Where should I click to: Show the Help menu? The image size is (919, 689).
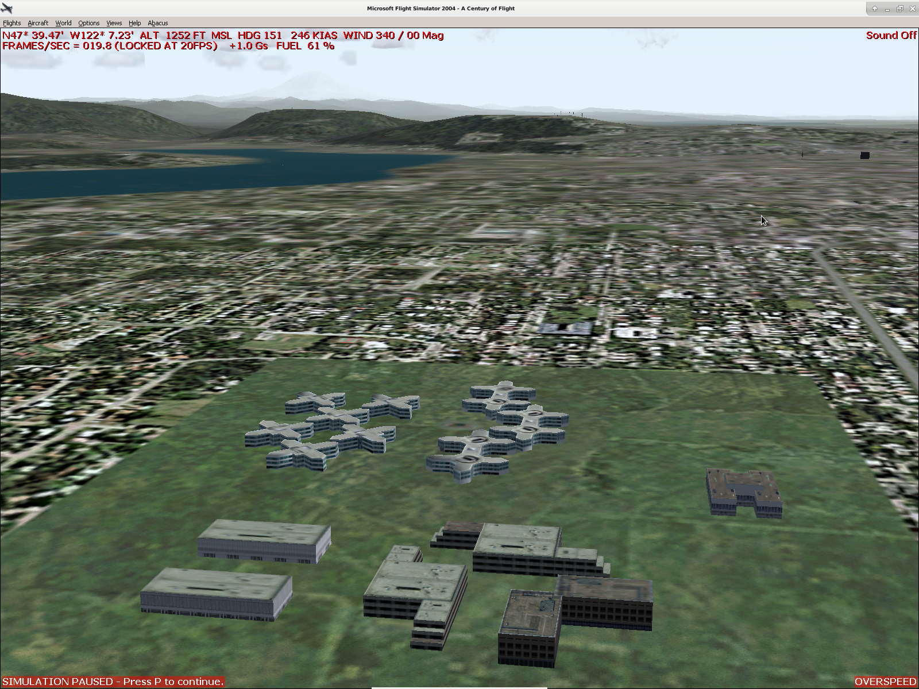point(134,23)
